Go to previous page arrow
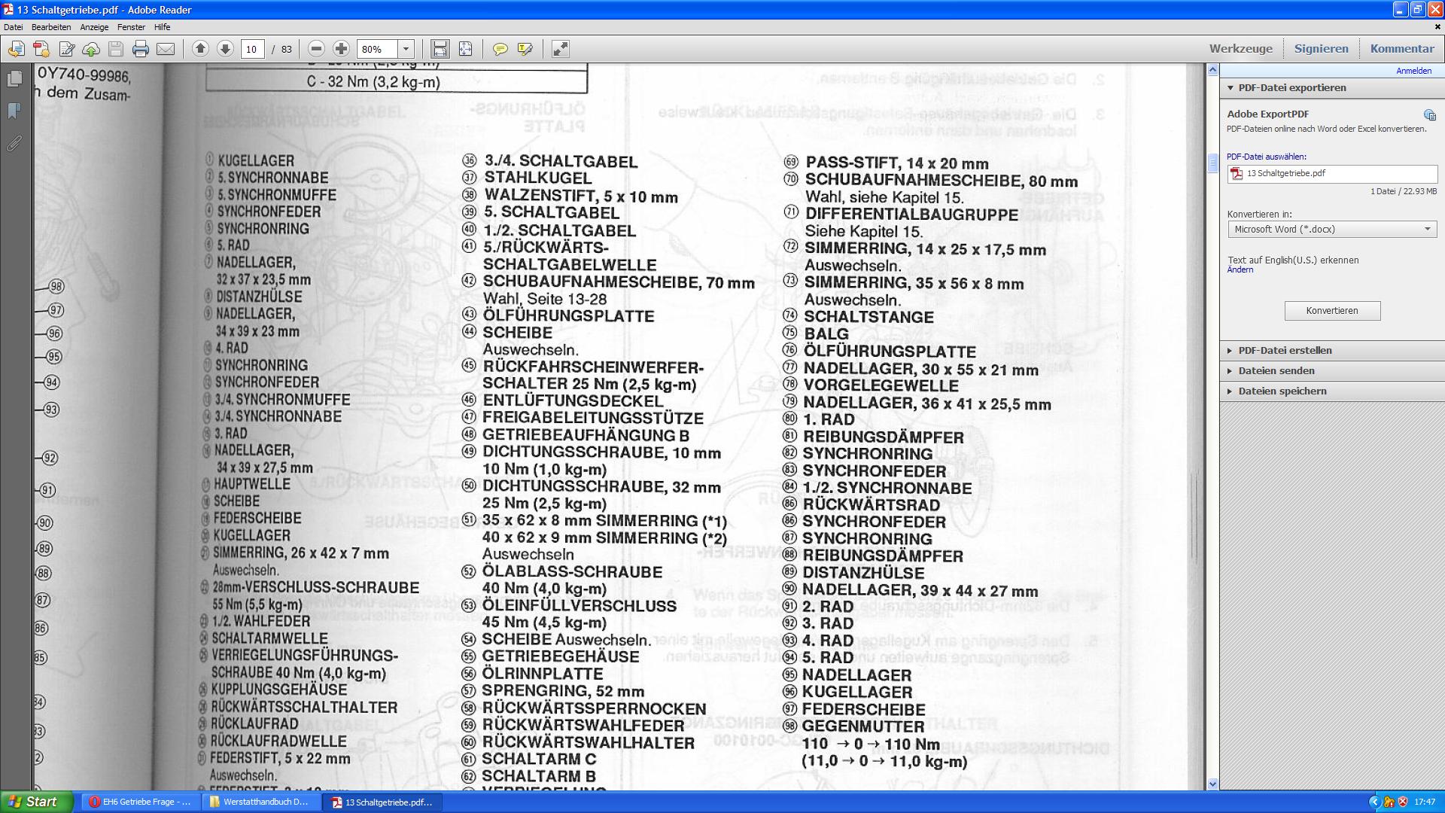 [x=200, y=49]
